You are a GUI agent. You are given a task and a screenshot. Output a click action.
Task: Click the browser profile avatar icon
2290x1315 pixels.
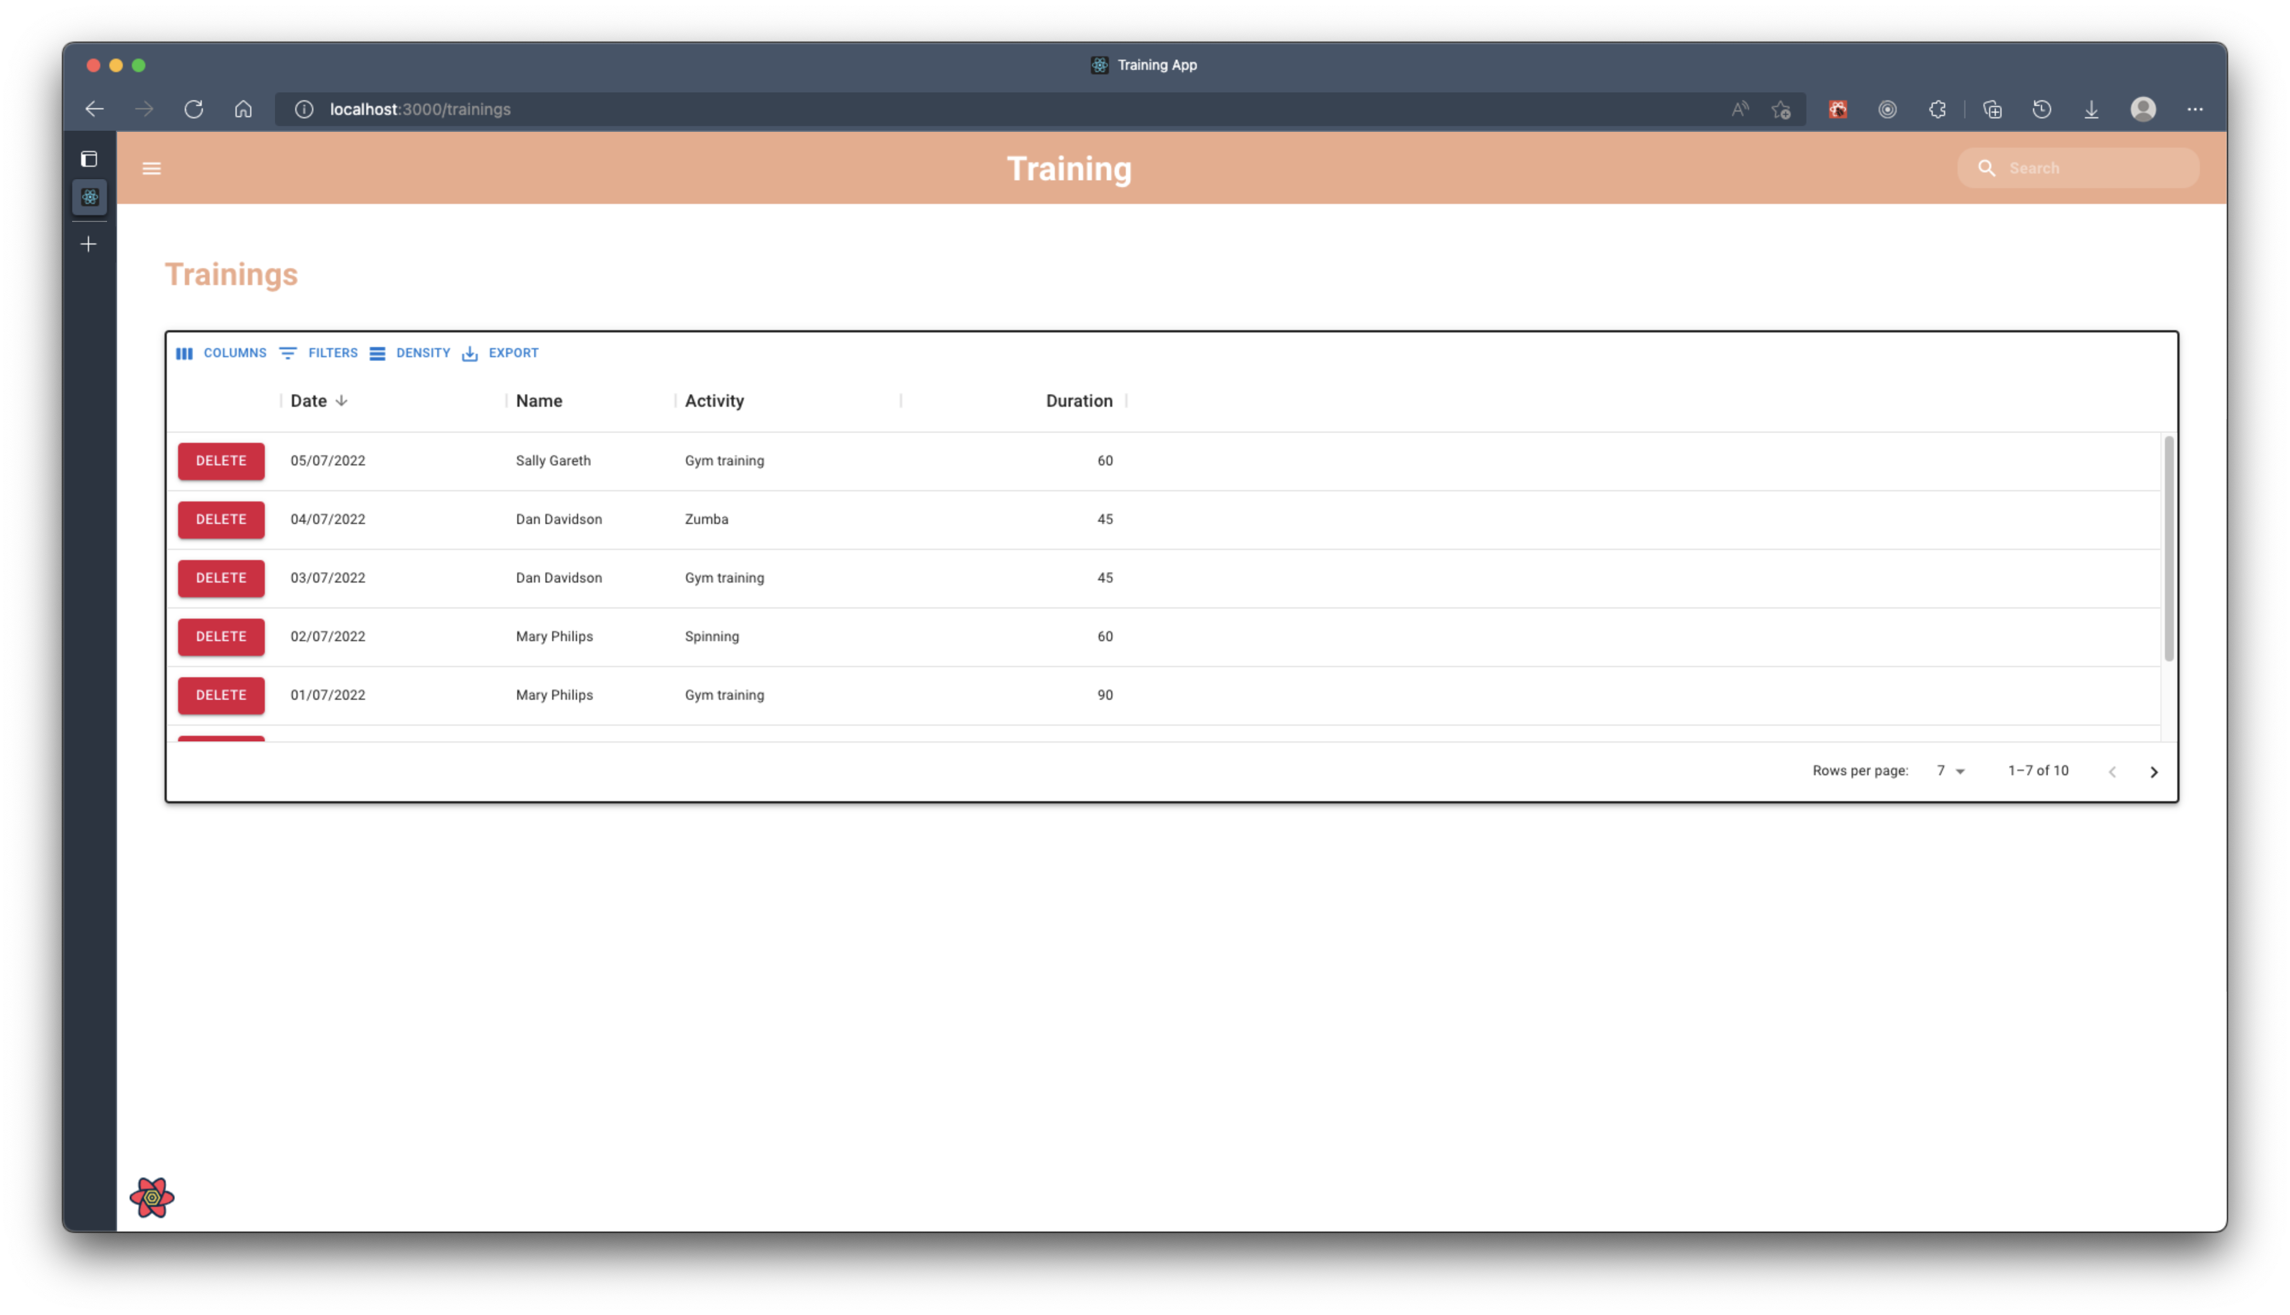[2143, 108]
